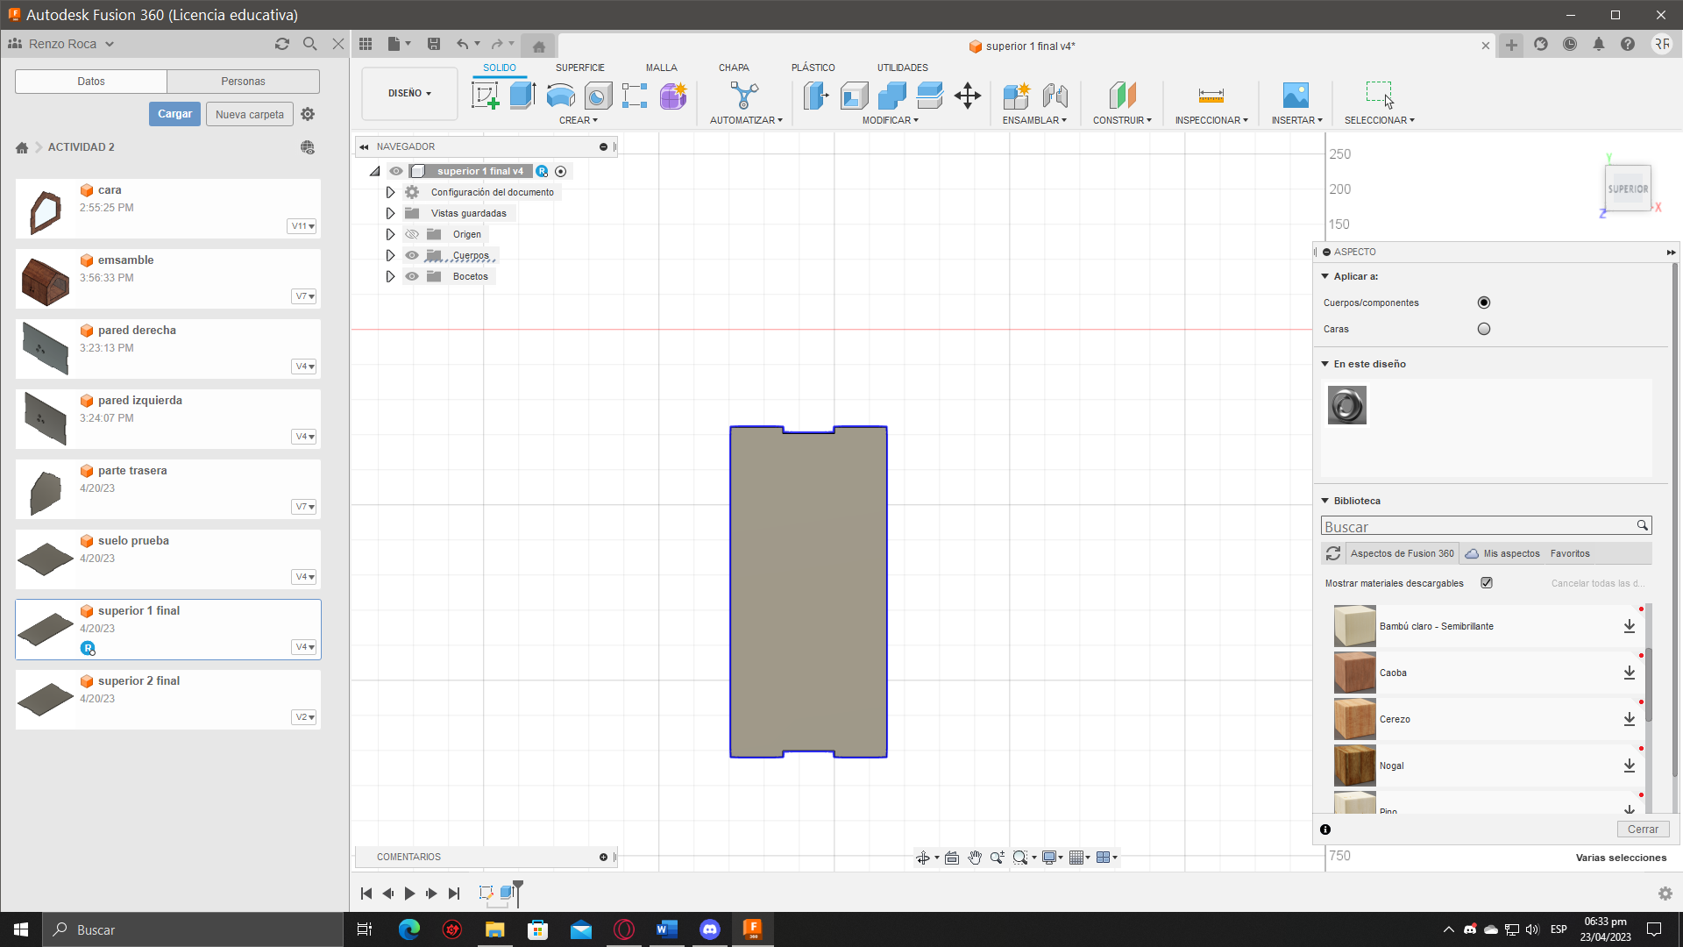Image resolution: width=1683 pixels, height=947 pixels.
Task: Toggle visibility of Origen folder
Action: 412,234
